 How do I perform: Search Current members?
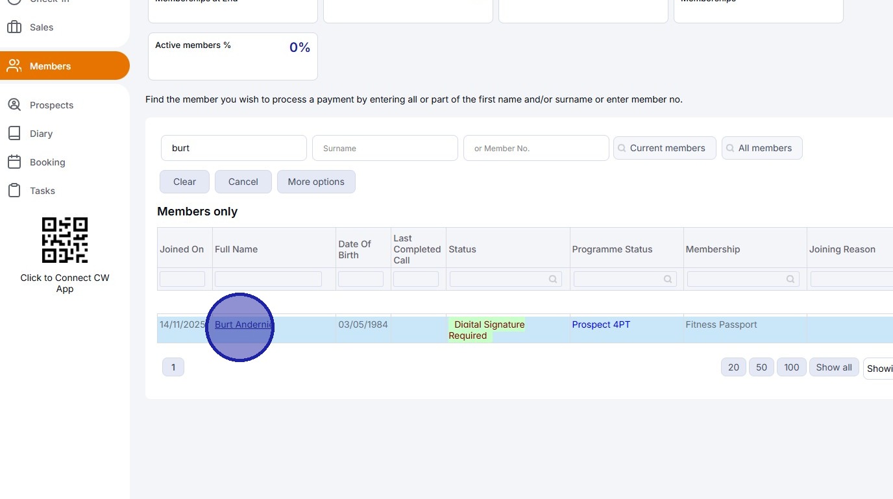pos(665,148)
